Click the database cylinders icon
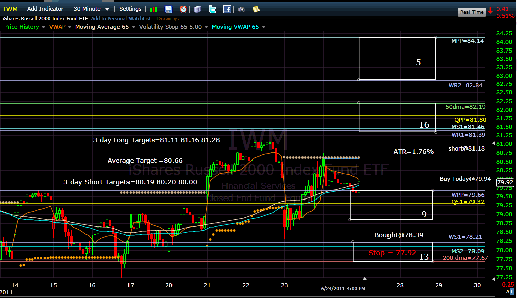Viewport: 517px width, 298px height. (x=197, y=9)
